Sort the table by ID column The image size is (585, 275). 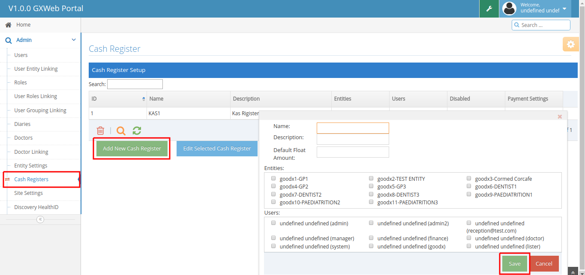144,99
